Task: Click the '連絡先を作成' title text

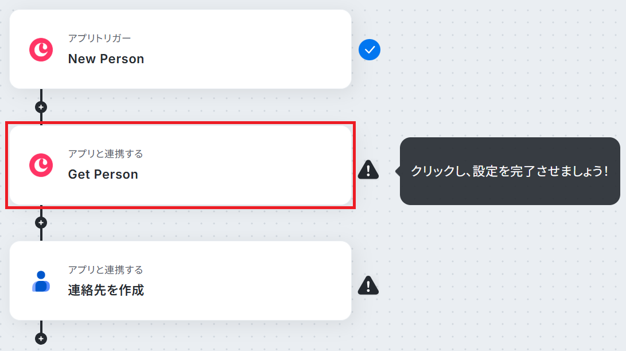Action: coord(106,291)
